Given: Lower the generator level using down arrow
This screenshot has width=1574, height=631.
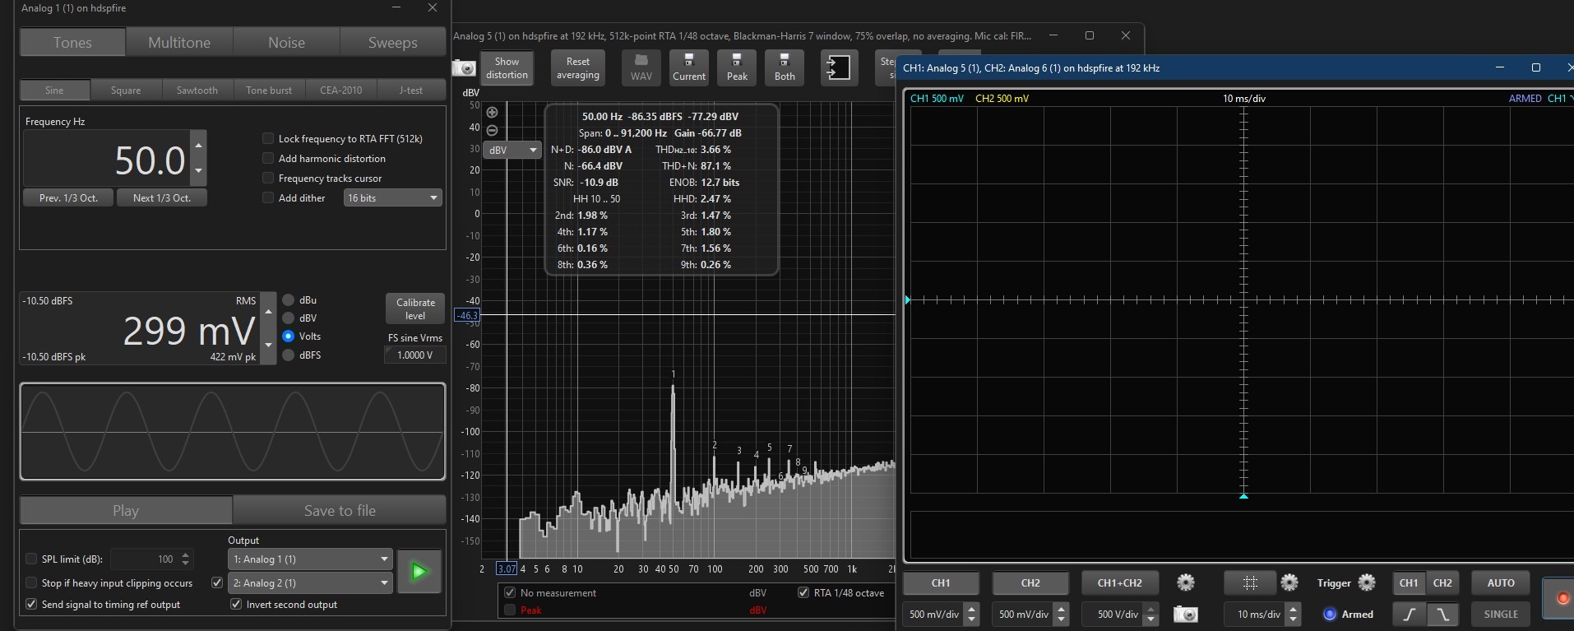Looking at the screenshot, I should tap(268, 346).
